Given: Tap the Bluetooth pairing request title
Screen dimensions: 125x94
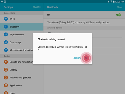Looking at the screenshot, I should [51, 39].
